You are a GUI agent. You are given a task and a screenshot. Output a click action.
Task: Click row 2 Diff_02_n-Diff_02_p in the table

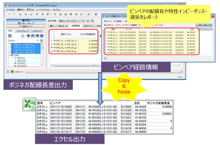74,44
